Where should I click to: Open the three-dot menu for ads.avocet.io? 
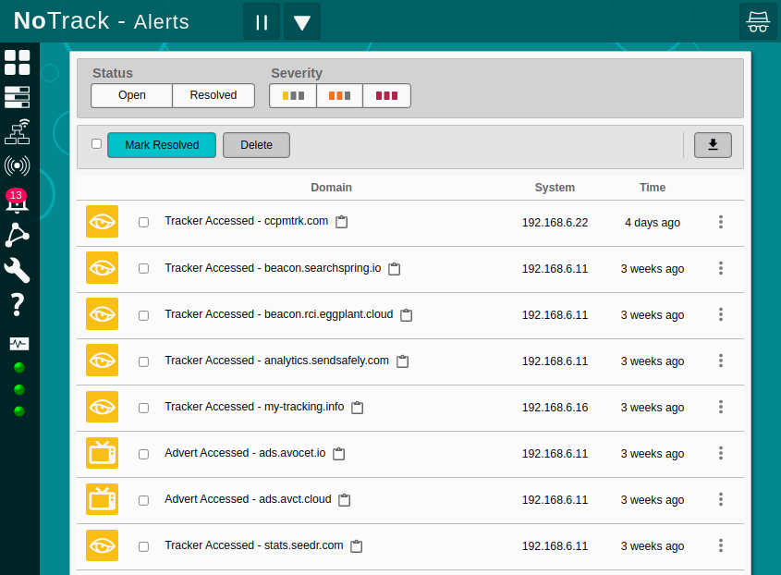tap(720, 453)
